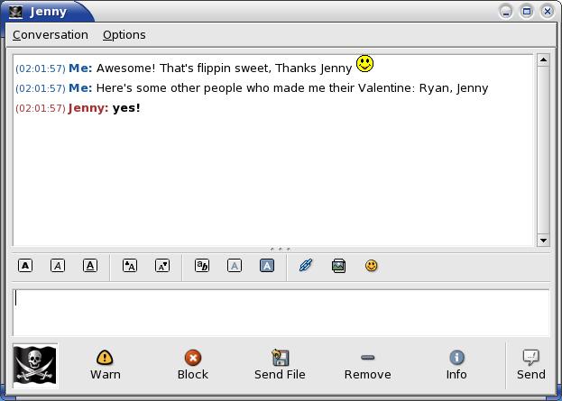
Task: Click the larger font size icon
Action: tap(130, 266)
